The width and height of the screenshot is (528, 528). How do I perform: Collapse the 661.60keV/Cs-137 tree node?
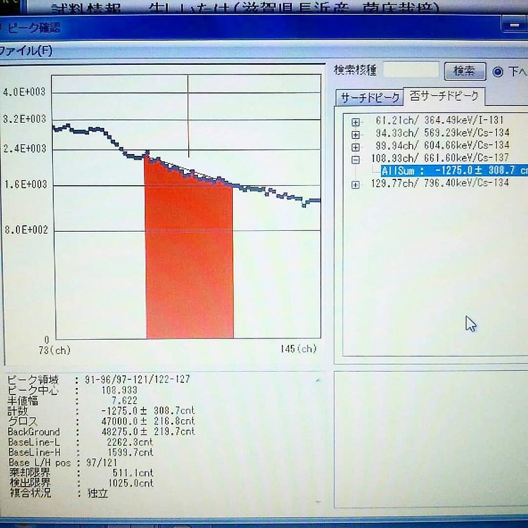click(x=356, y=159)
